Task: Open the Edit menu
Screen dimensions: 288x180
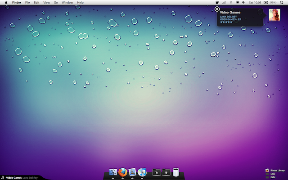Action: click(36, 2)
